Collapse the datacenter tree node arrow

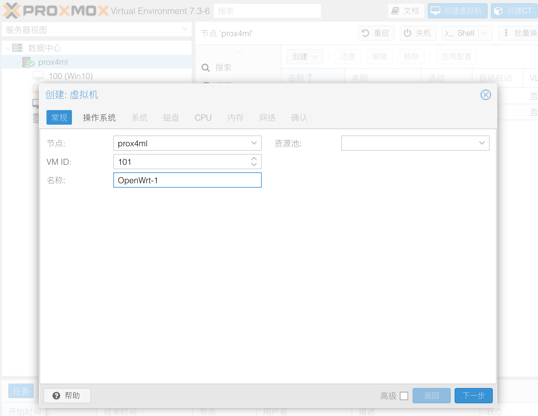click(8, 48)
